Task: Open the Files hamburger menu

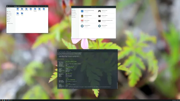Action: click(42, 6)
